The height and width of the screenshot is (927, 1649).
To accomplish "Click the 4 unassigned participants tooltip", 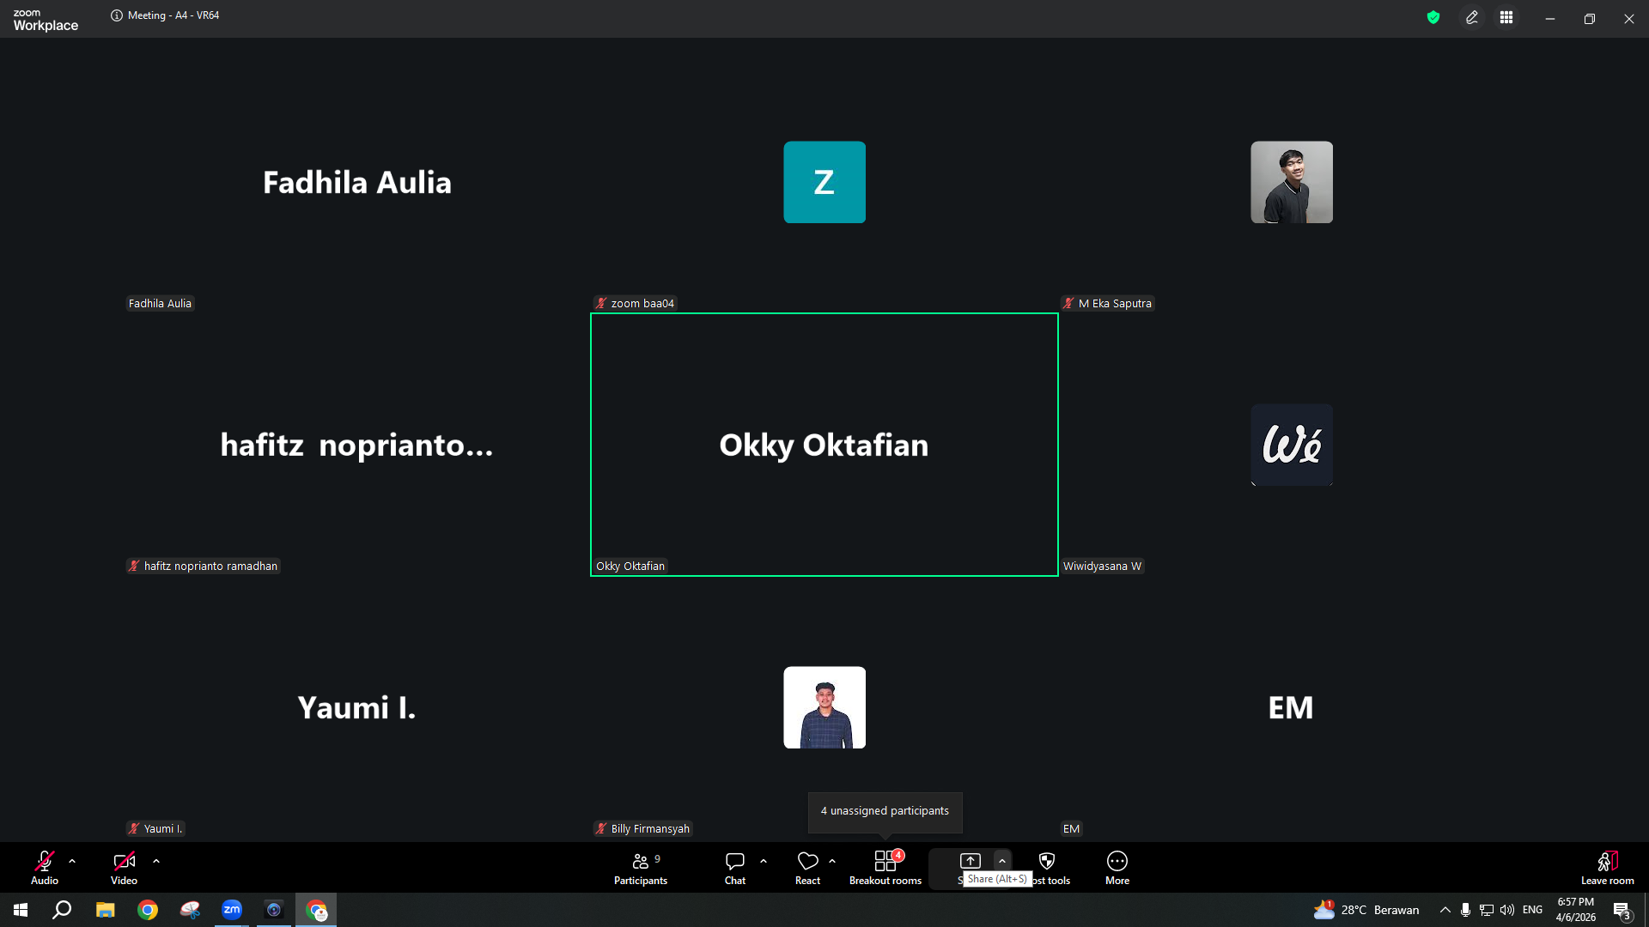I will pos(885,811).
